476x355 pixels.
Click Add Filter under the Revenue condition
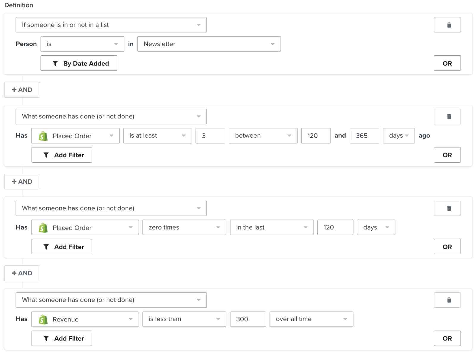coord(62,338)
